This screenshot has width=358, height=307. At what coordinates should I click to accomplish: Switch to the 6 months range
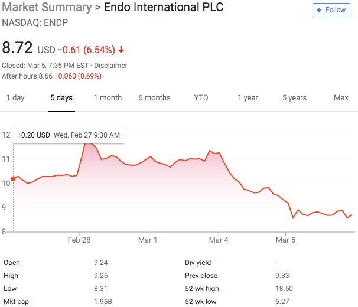pos(154,98)
